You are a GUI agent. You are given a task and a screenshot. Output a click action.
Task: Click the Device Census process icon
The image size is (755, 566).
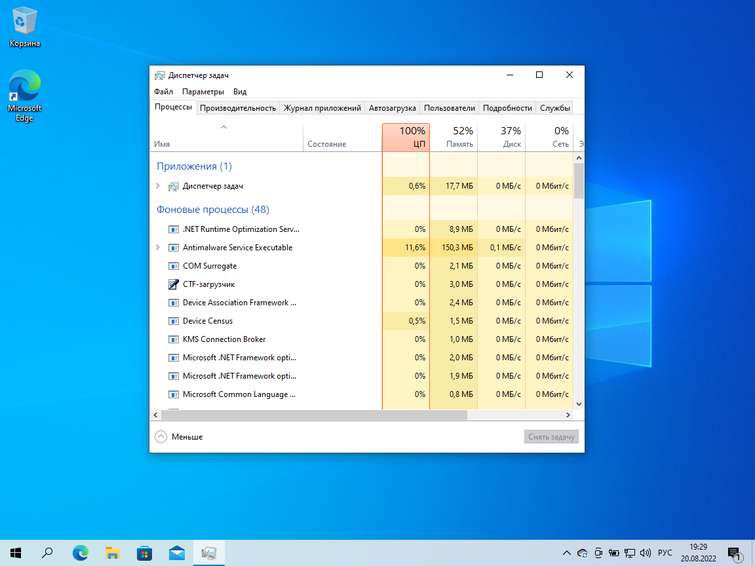click(173, 321)
